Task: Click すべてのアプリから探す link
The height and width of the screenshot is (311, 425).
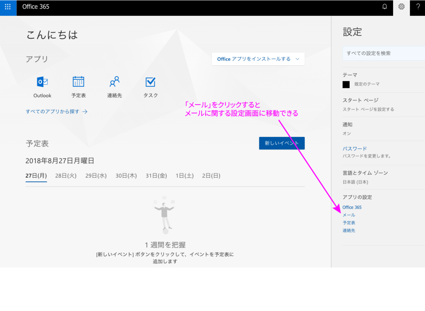Action: click(x=56, y=111)
